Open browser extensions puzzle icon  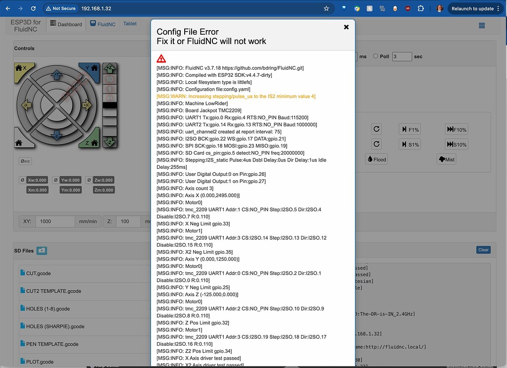click(x=421, y=8)
